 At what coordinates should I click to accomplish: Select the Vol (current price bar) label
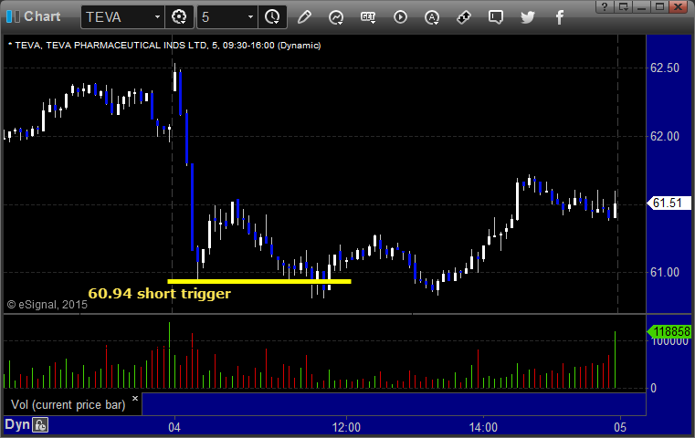(x=68, y=405)
